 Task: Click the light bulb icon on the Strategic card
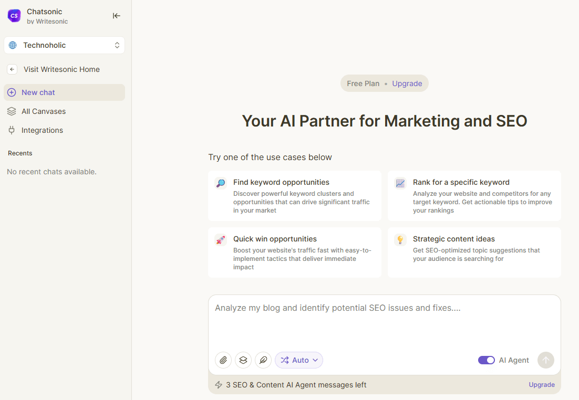click(x=400, y=240)
